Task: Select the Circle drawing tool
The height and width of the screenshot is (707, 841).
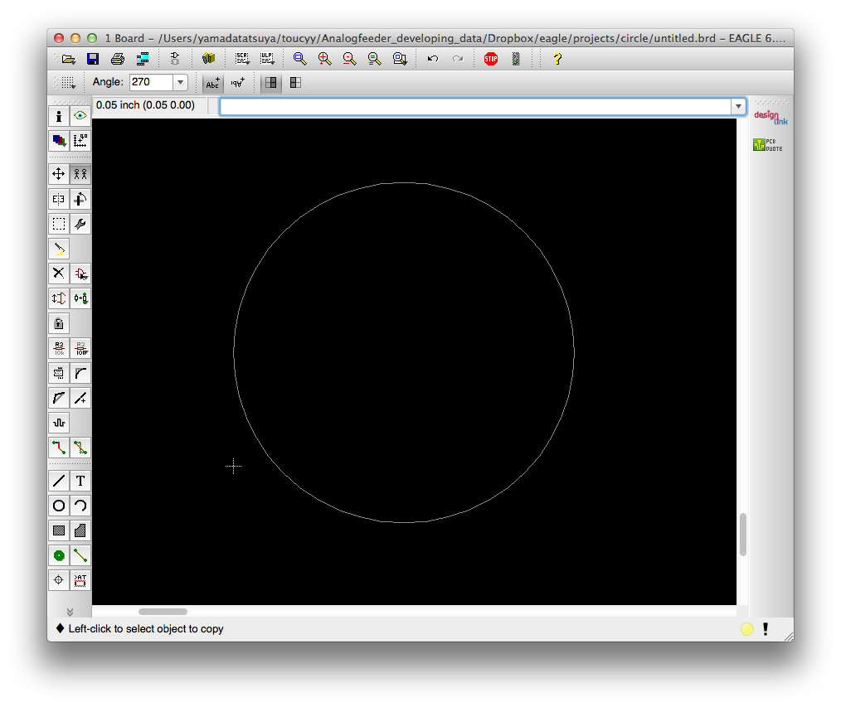Action: pyautogui.click(x=59, y=506)
